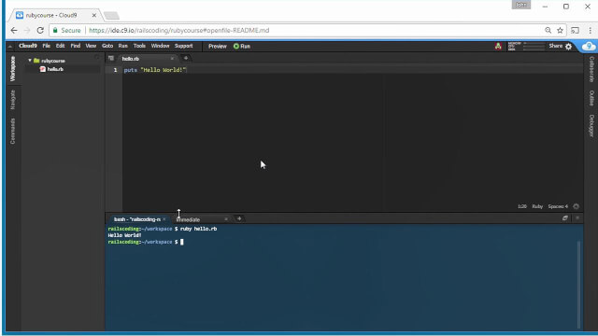The width and height of the screenshot is (598, 336).
Task: Switch to the Navigate side panel
Action: 12,100
